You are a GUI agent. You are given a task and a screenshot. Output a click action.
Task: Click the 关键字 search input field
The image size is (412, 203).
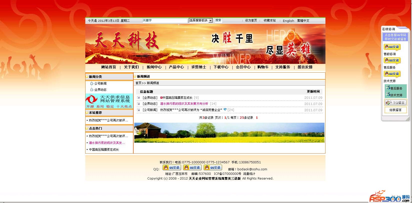[165, 20]
